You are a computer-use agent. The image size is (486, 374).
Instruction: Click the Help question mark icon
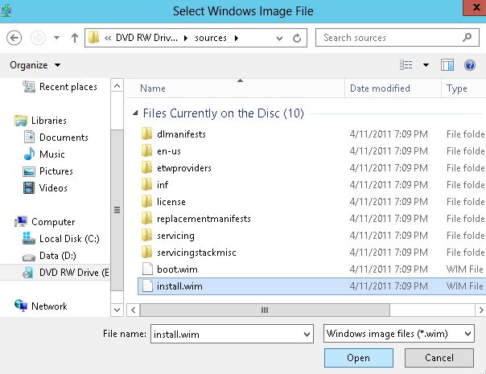[470, 65]
